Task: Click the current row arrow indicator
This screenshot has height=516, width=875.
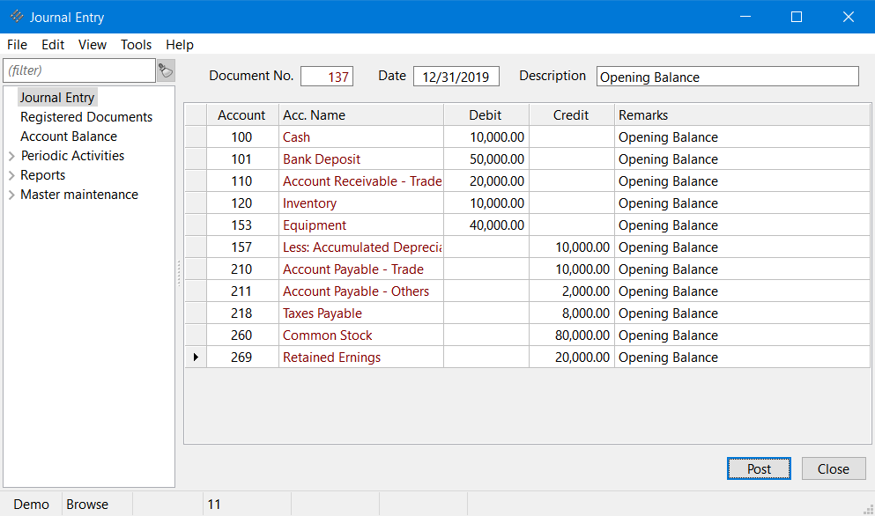Action: [x=195, y=358]
